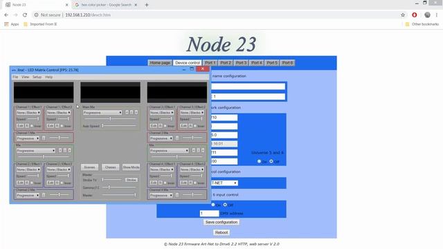
Task: Toggle Invert for Channel 4 Effect 2
Action: (195, 183)
